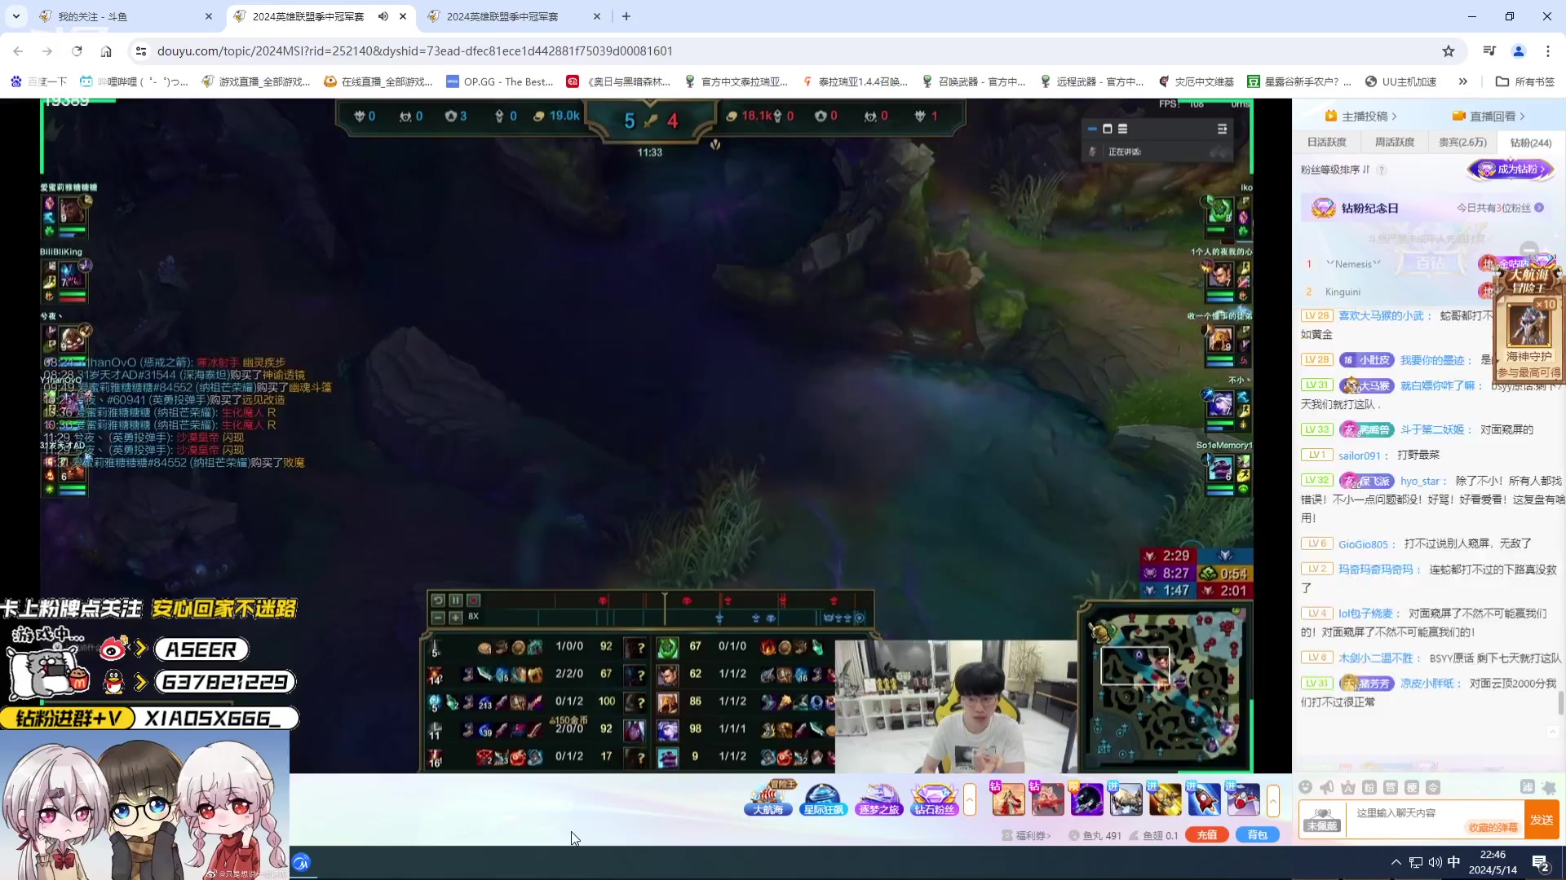1566x880 pixels.
Task: Open 主播投稿 streamer uploads link
Action: click(1361, 116)
